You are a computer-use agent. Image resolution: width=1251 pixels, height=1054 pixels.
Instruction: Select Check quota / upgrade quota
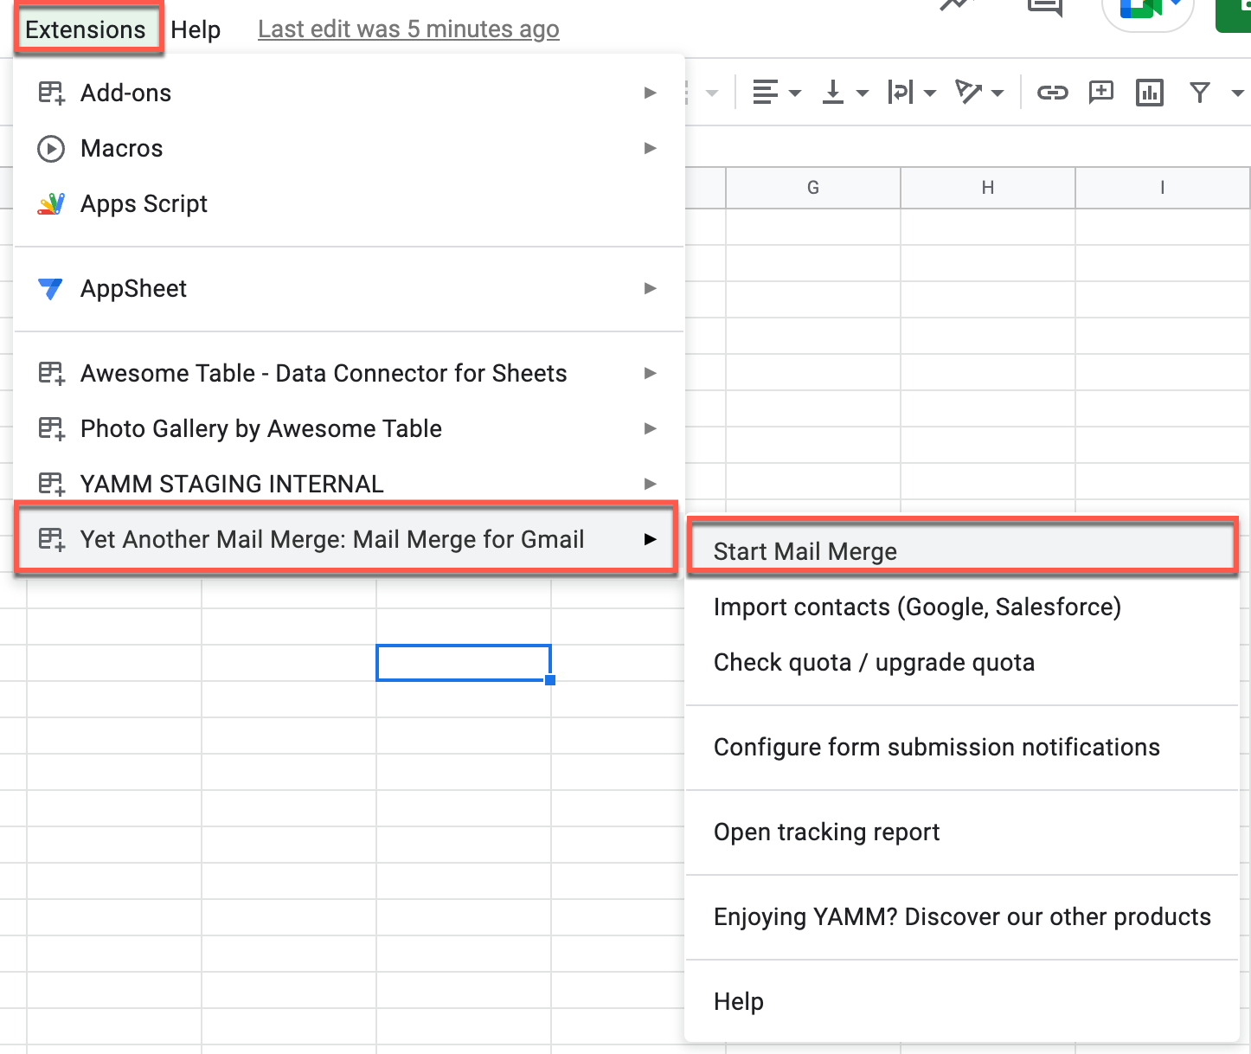click(x=874, y=663)
